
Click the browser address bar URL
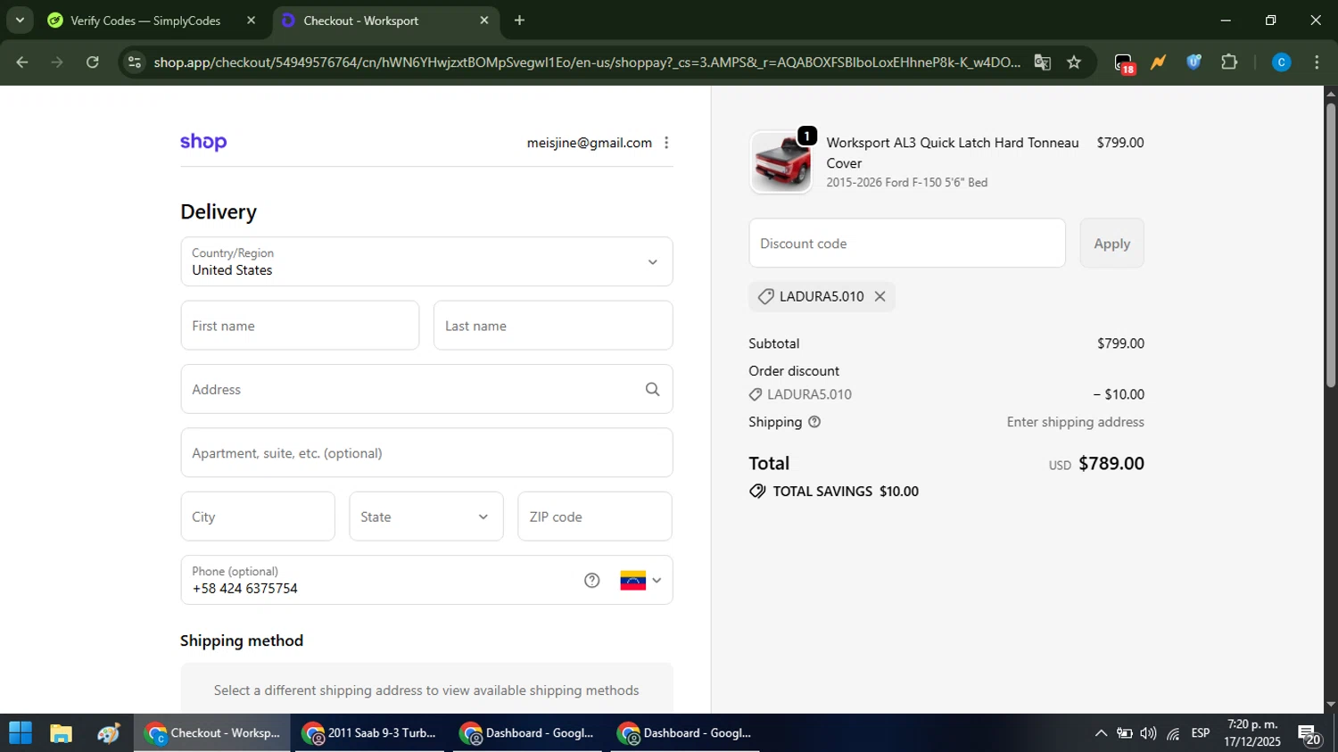click(587, 62)
